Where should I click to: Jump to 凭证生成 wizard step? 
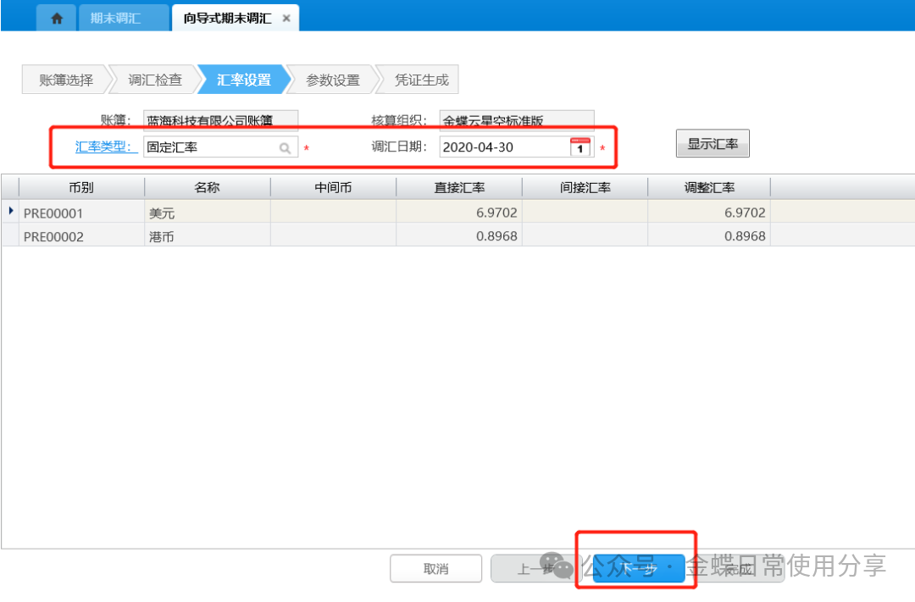pos(421,80)
